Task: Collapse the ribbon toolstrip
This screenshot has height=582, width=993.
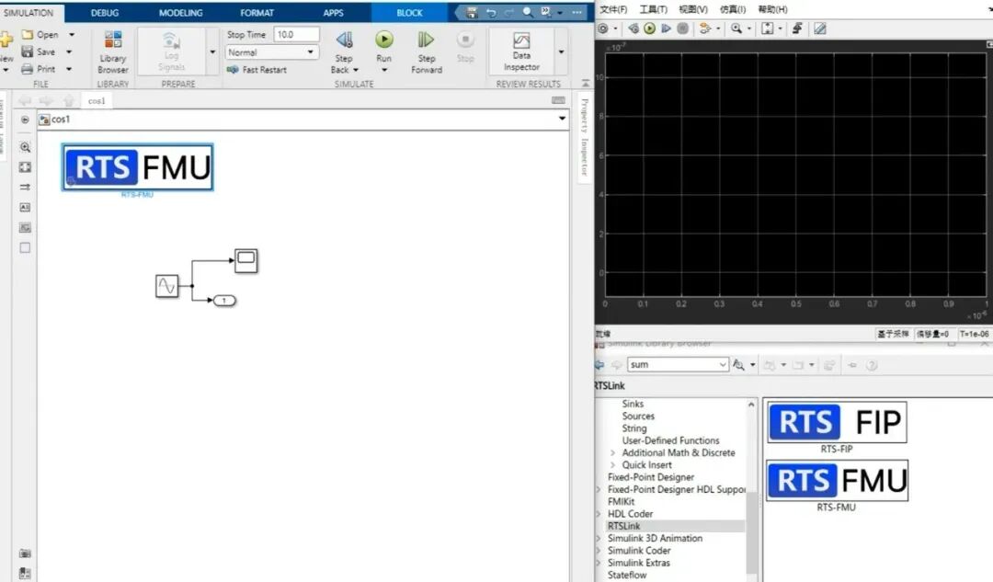Action: [x=585, y=83]
